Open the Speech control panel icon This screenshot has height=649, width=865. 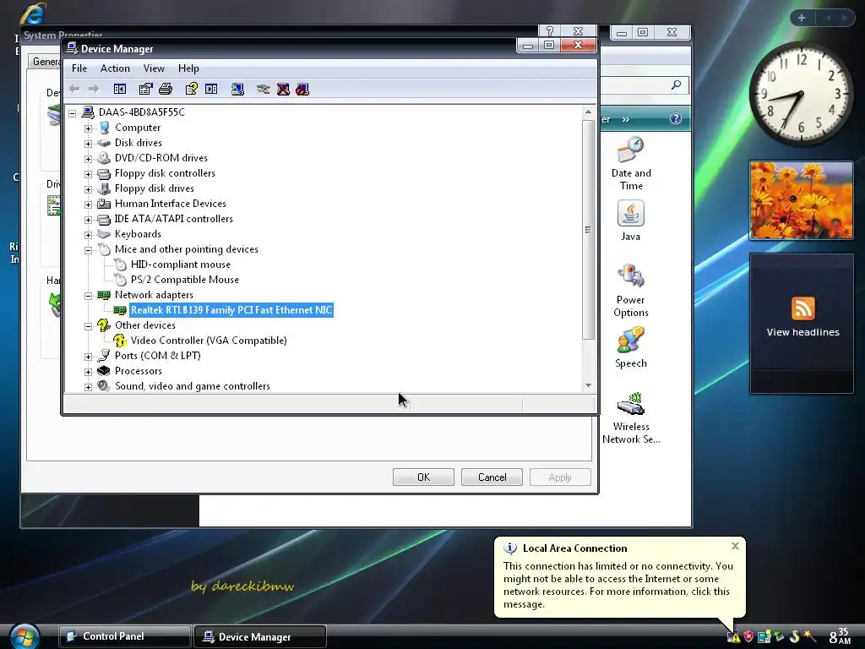(630, 347)
